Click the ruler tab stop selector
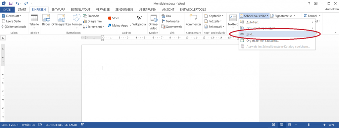Image resolution: width=339 pixels, height=128 pixels. pyautogui.click(x=3, y=38)
